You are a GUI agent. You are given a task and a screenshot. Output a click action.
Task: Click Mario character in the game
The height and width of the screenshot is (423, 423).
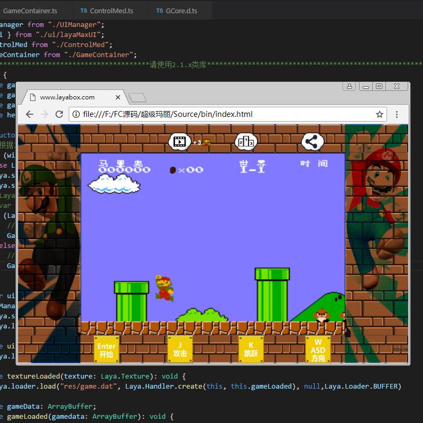point(164,288)
